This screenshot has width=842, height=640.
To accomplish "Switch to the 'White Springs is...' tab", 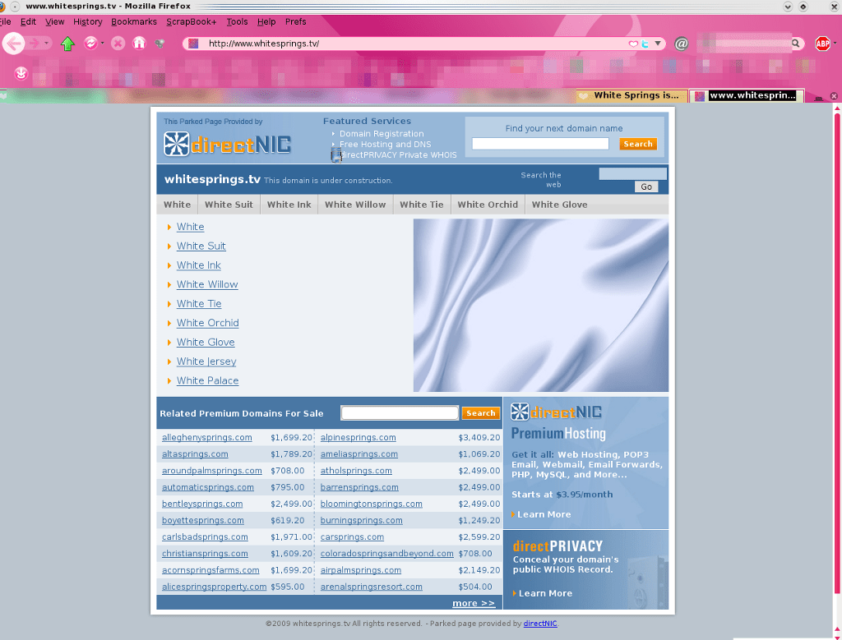I will [631, 95].
